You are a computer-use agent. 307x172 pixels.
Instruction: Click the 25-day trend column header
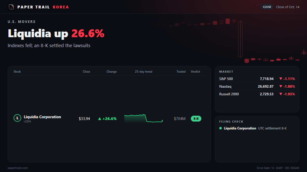(144, 72)
